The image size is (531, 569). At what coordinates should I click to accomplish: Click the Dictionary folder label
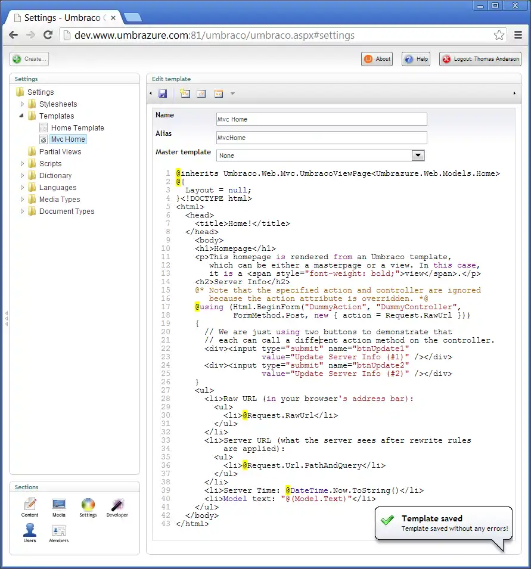pyautogui.click(x=55, y=176)
